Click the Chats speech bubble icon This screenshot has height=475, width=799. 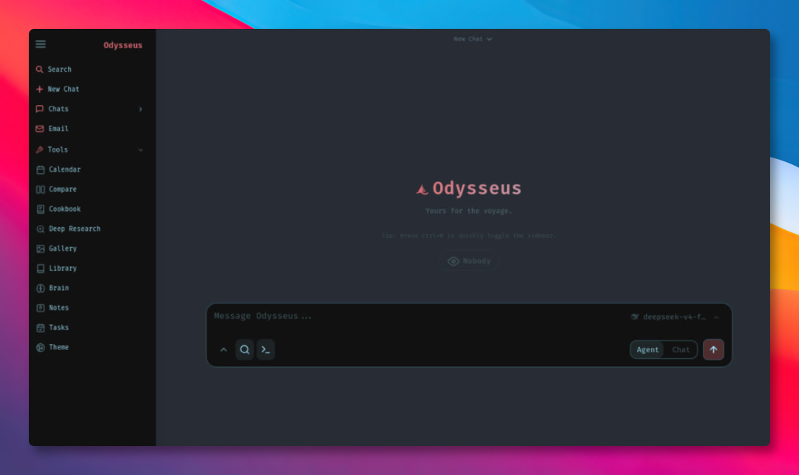(40, 109)
